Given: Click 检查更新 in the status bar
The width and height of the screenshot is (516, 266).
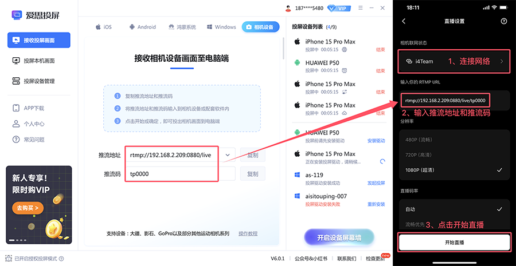Looking at the screenshot, I should tap(375, 259).
